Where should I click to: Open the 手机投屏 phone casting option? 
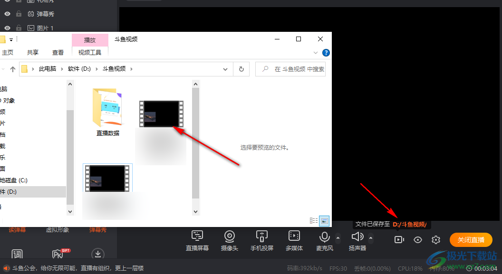[262, 240]
